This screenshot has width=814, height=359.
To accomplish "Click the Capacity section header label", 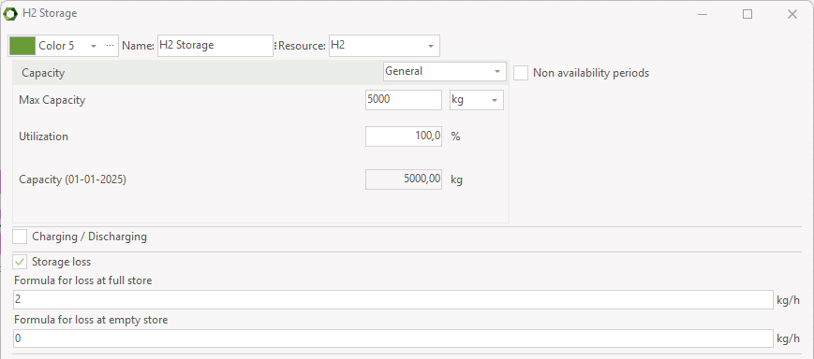I will click(x=43, y=73).
